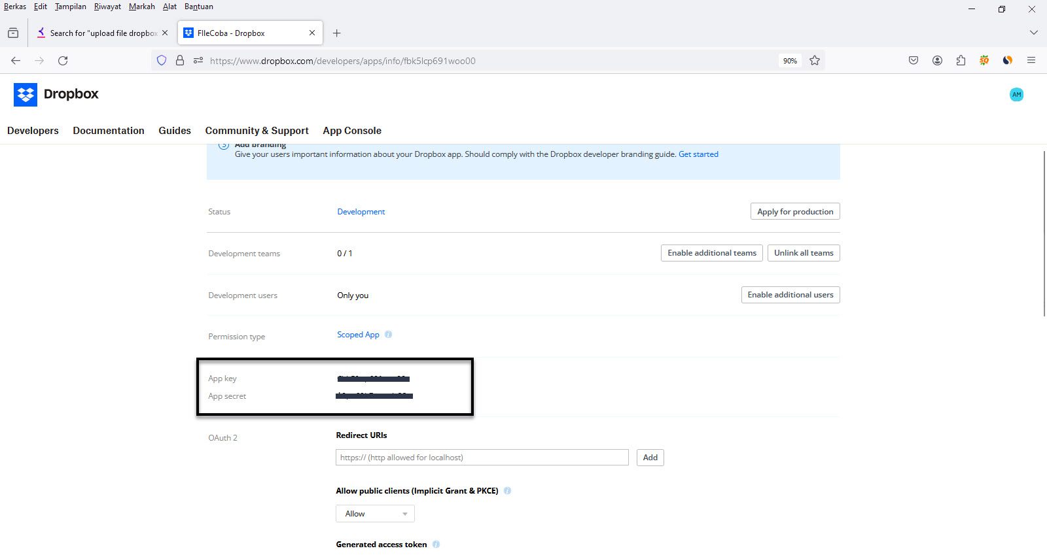Viewport: 1047px width, 557px height.
Task: Click info icon beside Generated access token
Action: click(436, 545)
